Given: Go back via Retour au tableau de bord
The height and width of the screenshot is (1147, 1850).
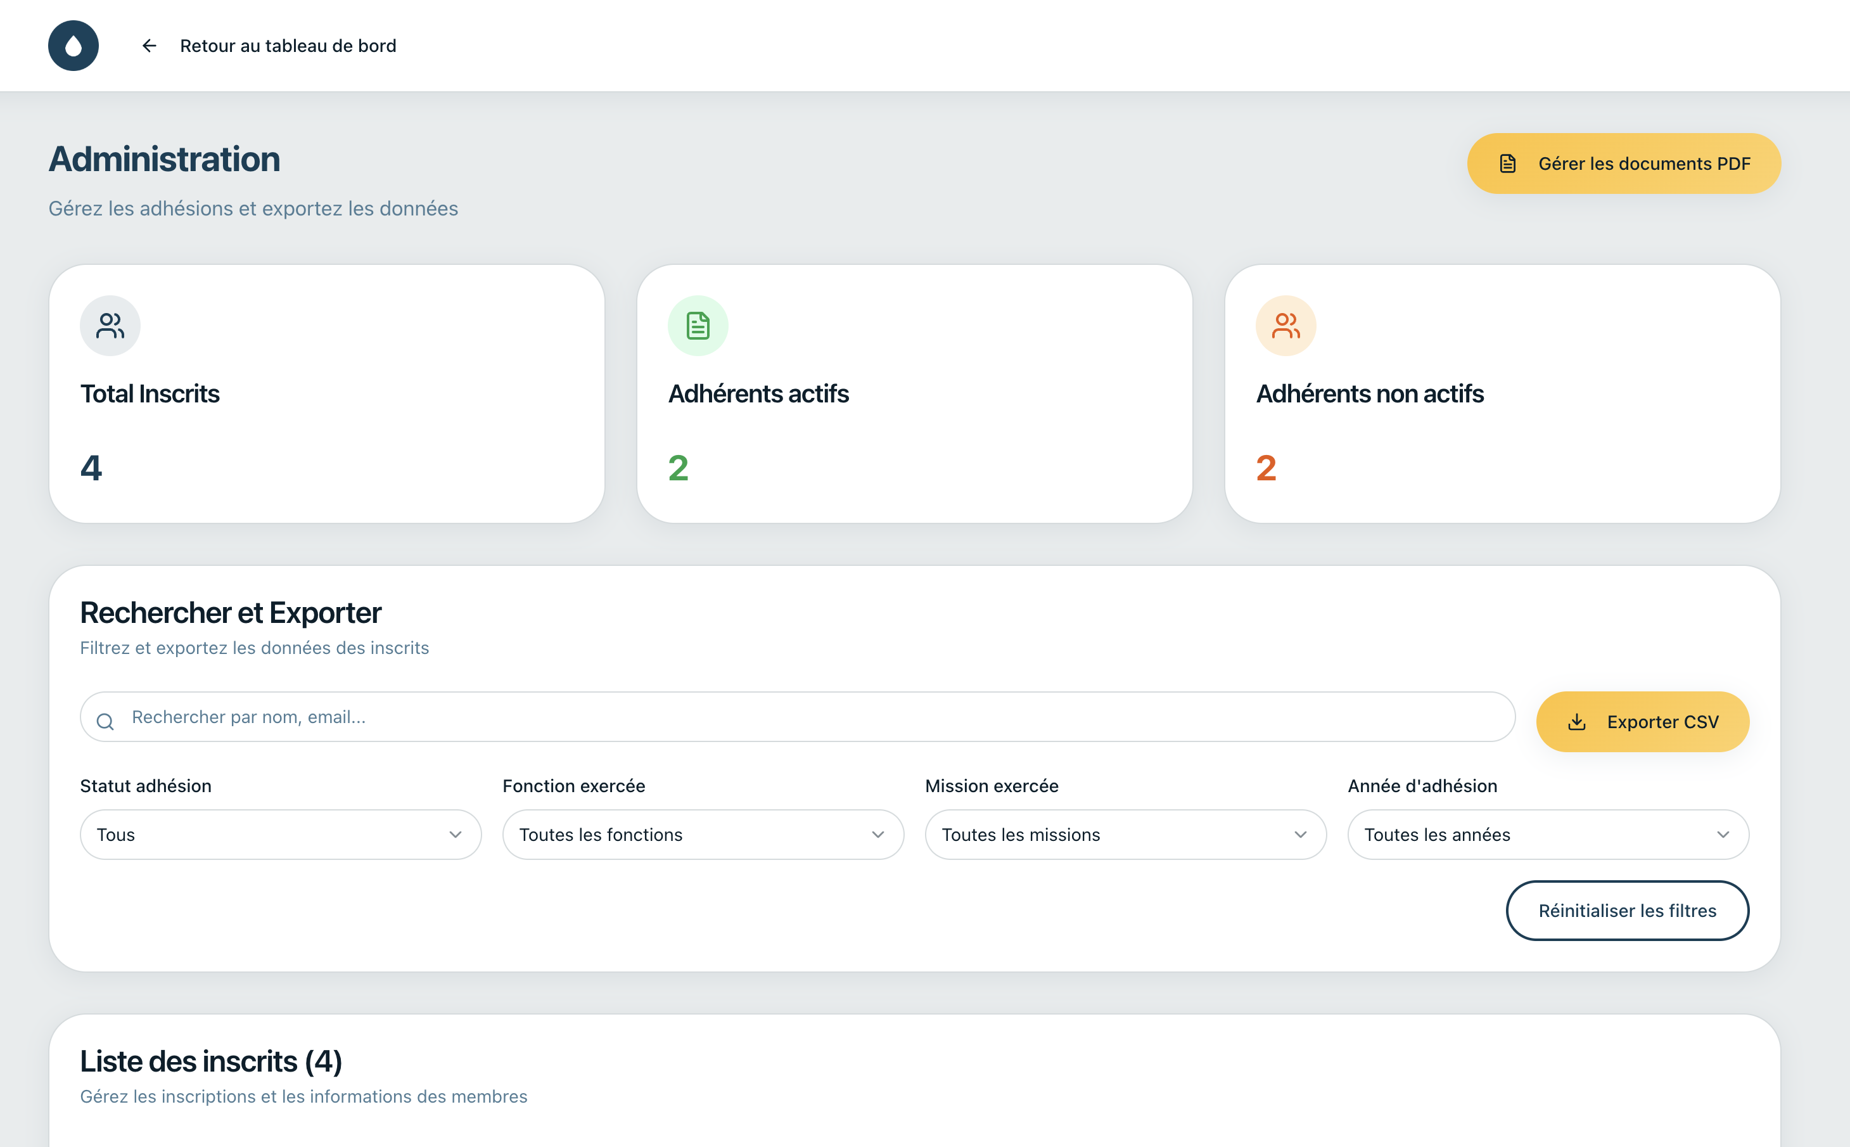Looking at the screenshot, I should [288, 46].
